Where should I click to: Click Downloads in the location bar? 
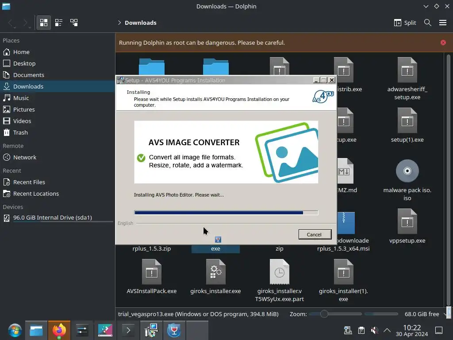[141, 23]
